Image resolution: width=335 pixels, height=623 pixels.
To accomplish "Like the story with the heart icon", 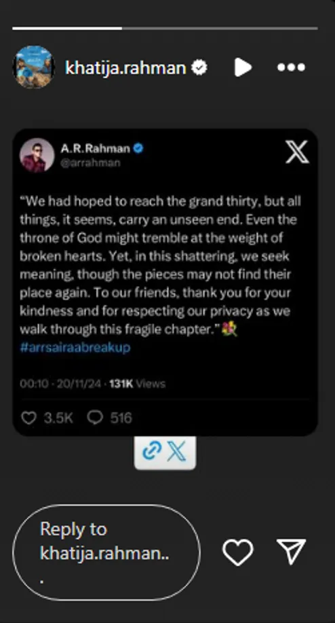I will coord(237,552).
